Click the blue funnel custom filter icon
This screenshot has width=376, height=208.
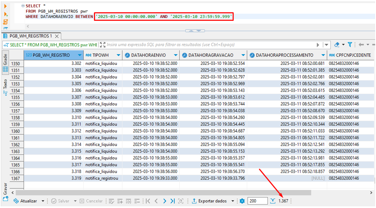[350, 45]
